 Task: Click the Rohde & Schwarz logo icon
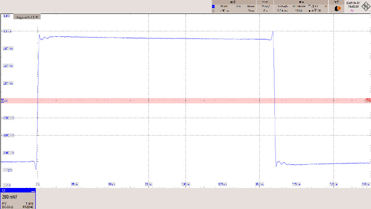(x=366, y=6)
